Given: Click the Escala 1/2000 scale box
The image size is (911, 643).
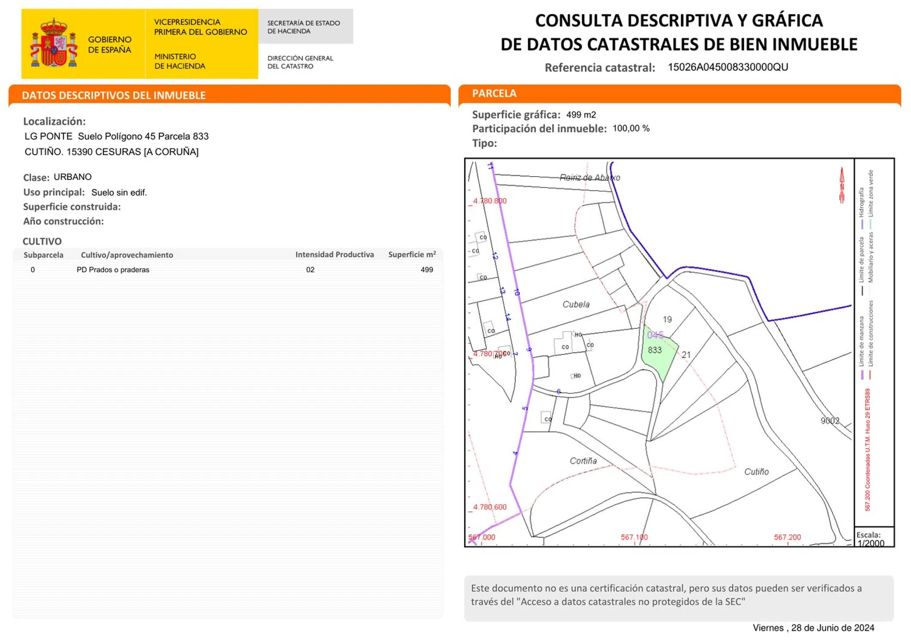Looking at the screenshot, I should coord(873,538).
